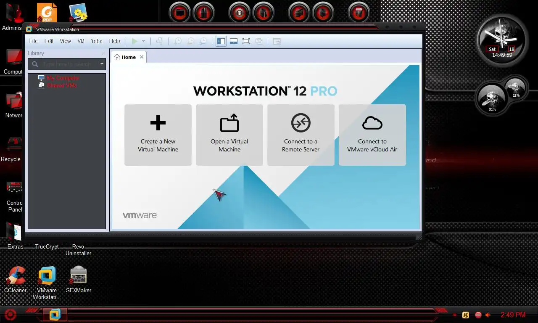The height and width of the screenshot is (323, 538).
Task: Open the orange PDF desktop icon
Action: [x=47, y=13]
